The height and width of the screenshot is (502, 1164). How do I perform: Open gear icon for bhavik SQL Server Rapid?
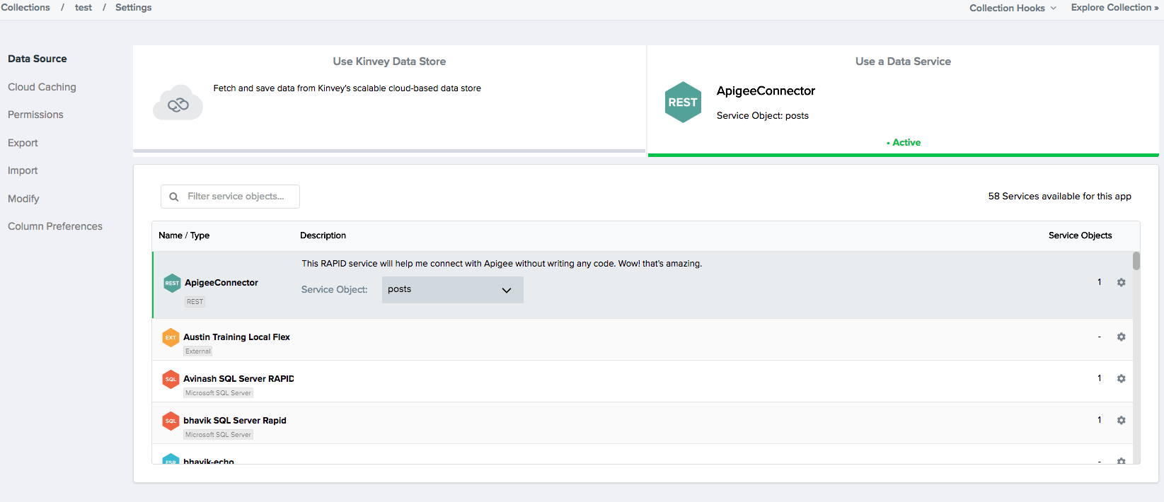click(1121, 421)
